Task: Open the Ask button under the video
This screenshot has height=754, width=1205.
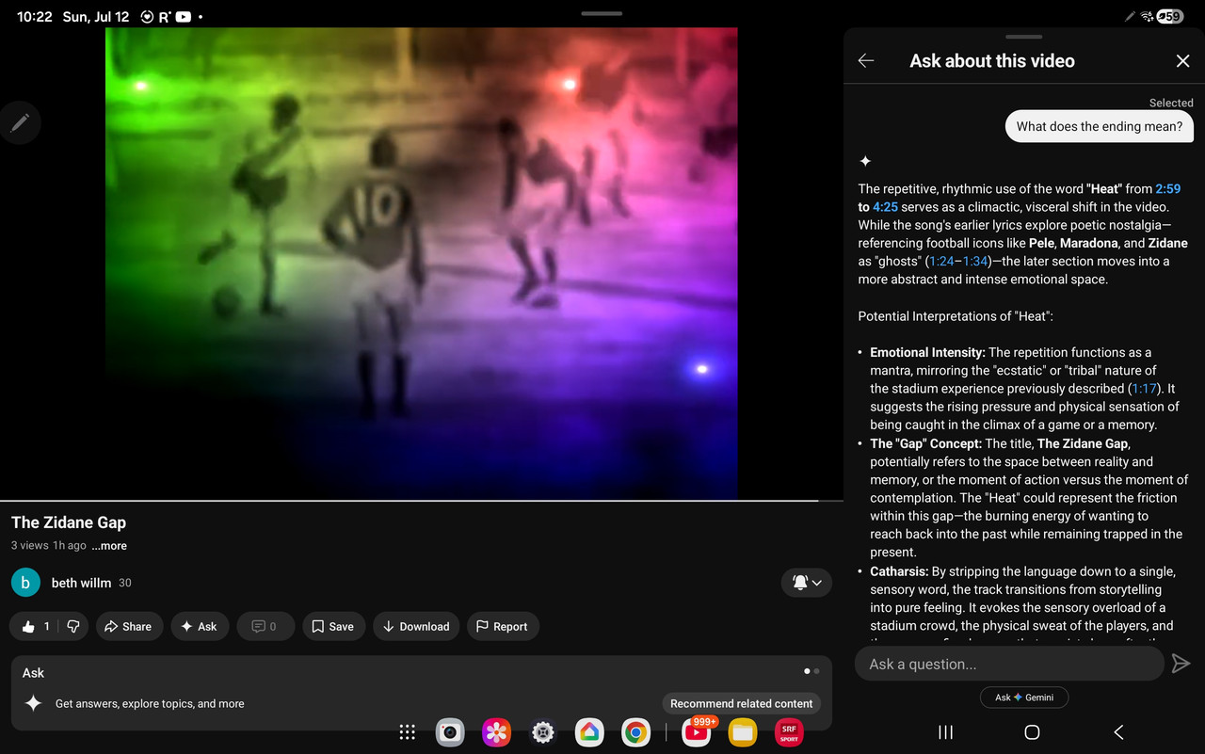Action: (x=200, y=626)
